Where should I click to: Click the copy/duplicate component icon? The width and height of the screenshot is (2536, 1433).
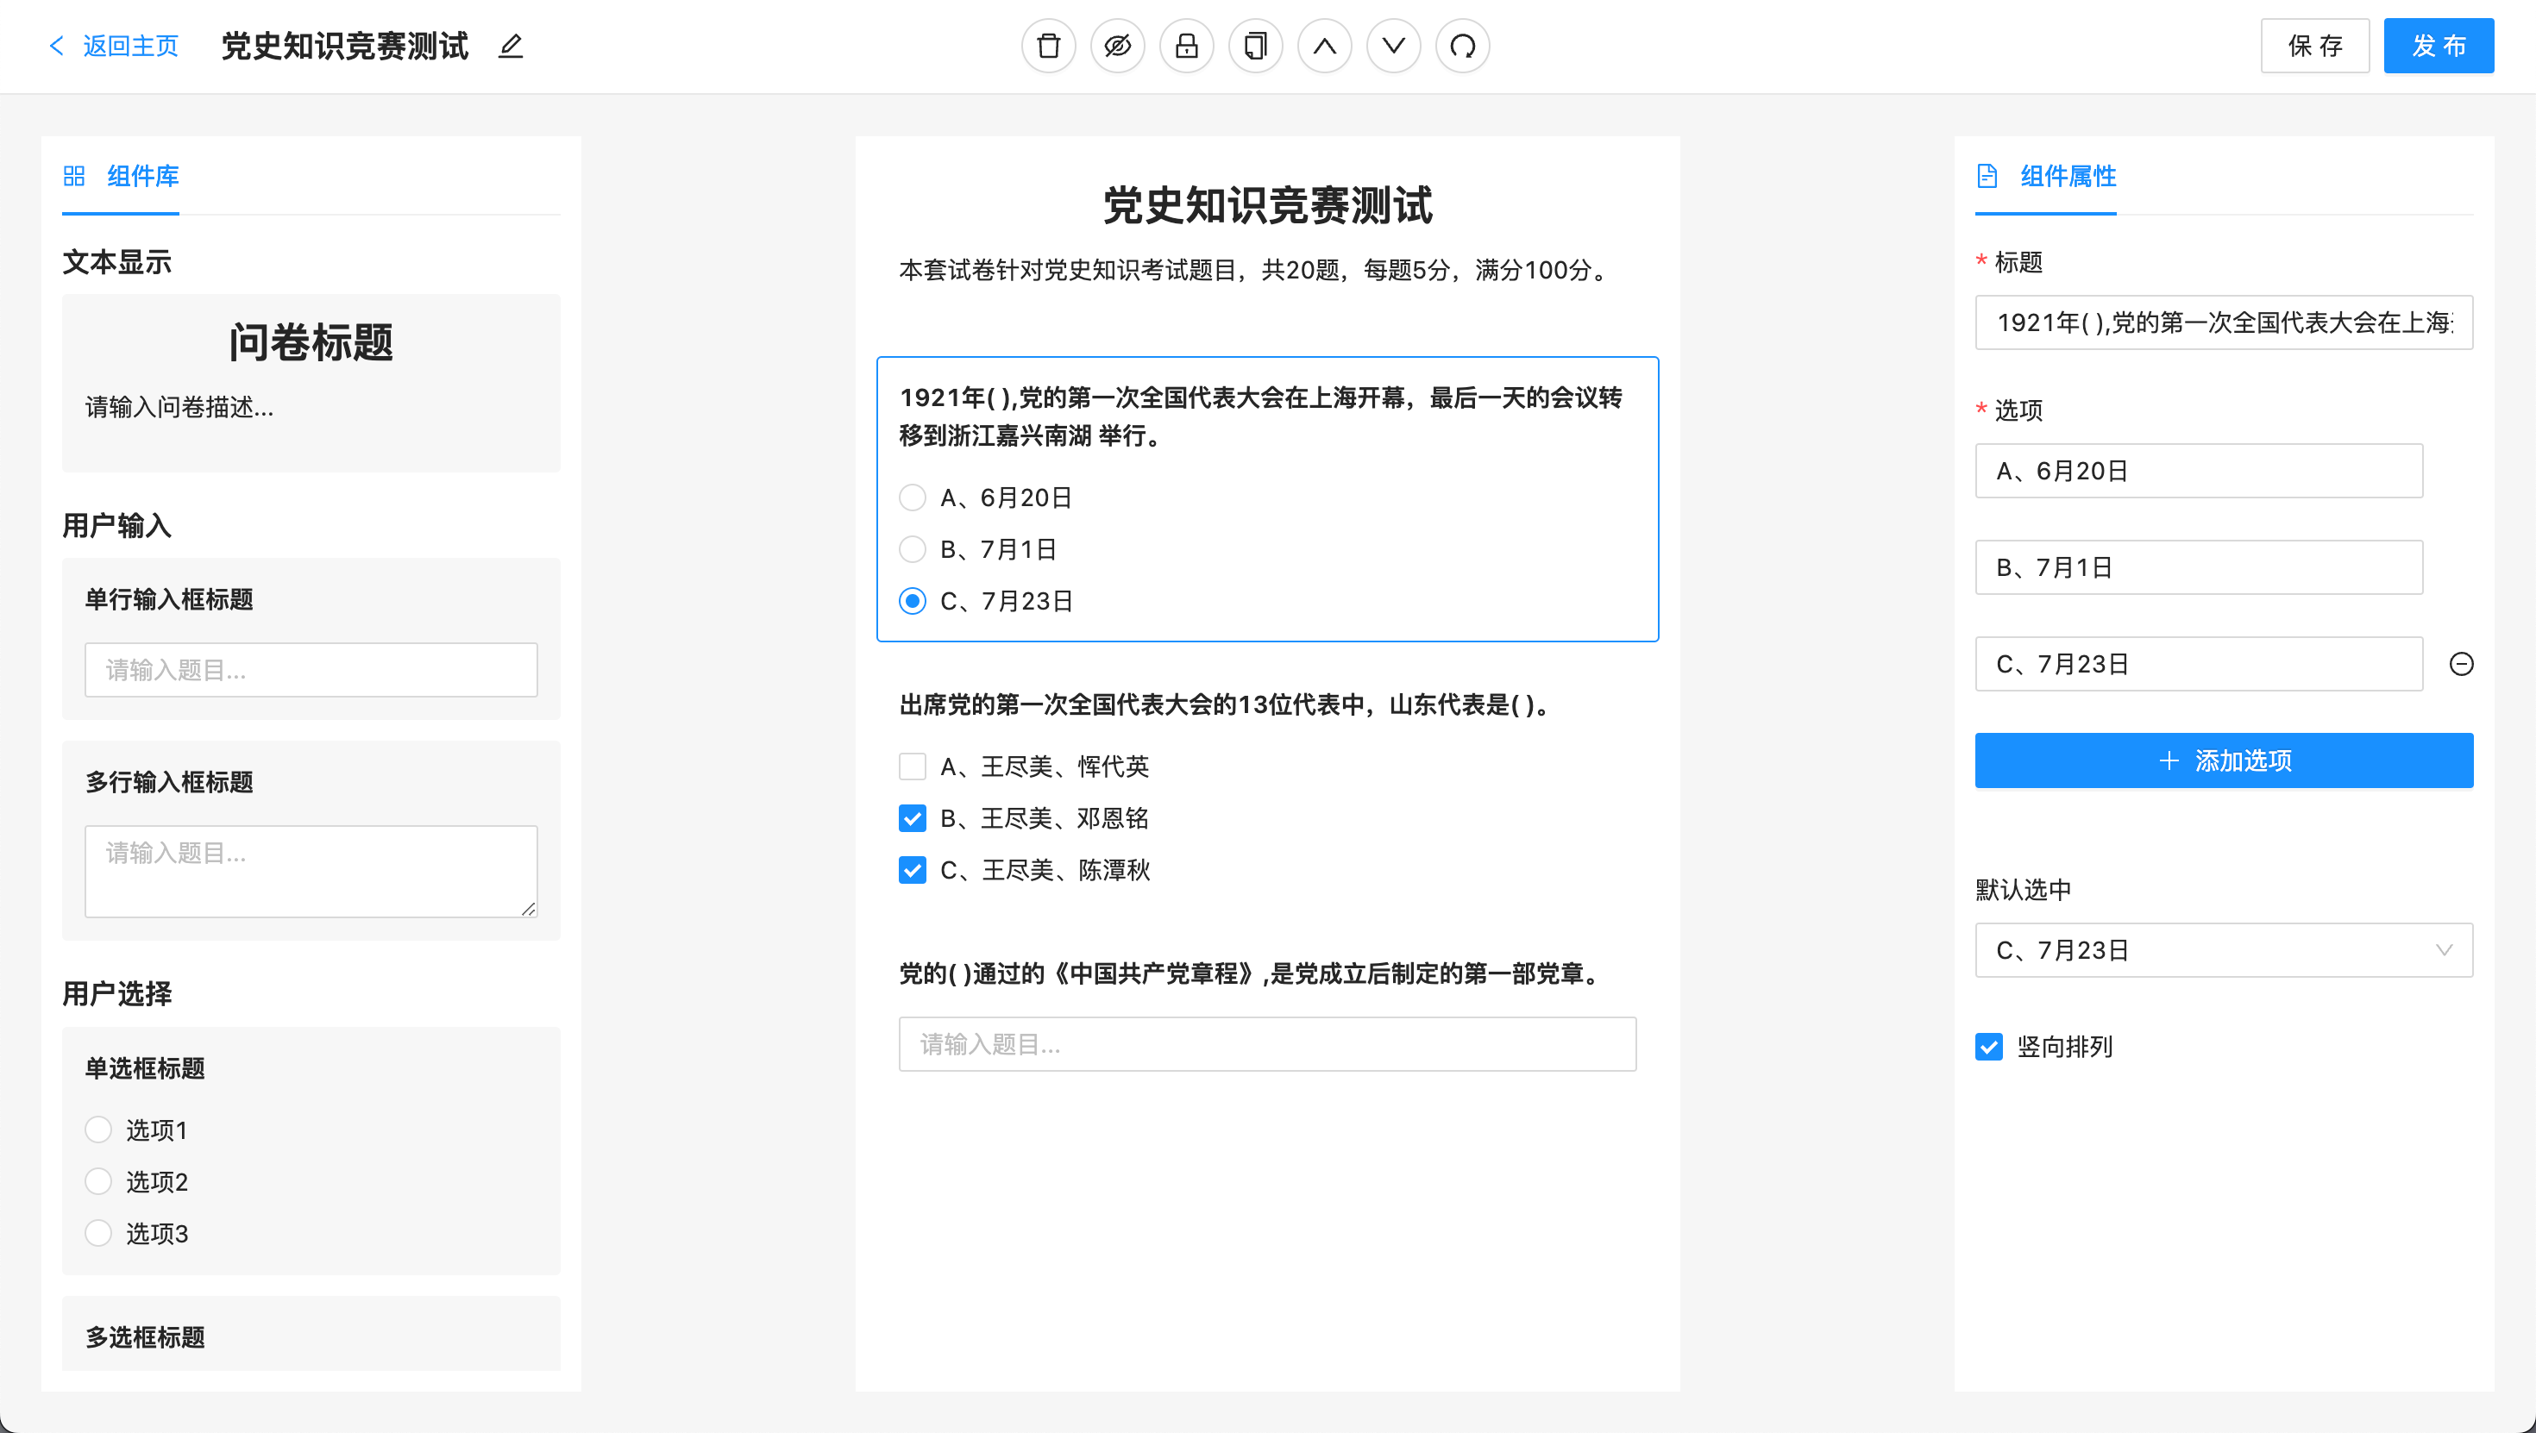tap(1255, 47)
